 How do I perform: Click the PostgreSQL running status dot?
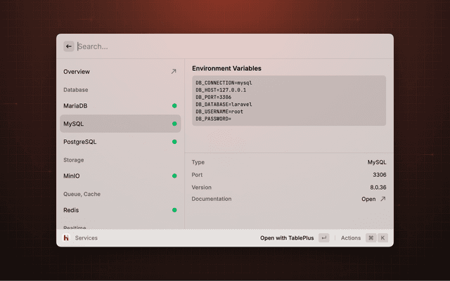click(174, 142)
